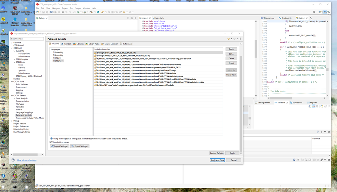
Task: Click the tasks.c editor horizontal scrollbar
Action: tap(281, 98)
